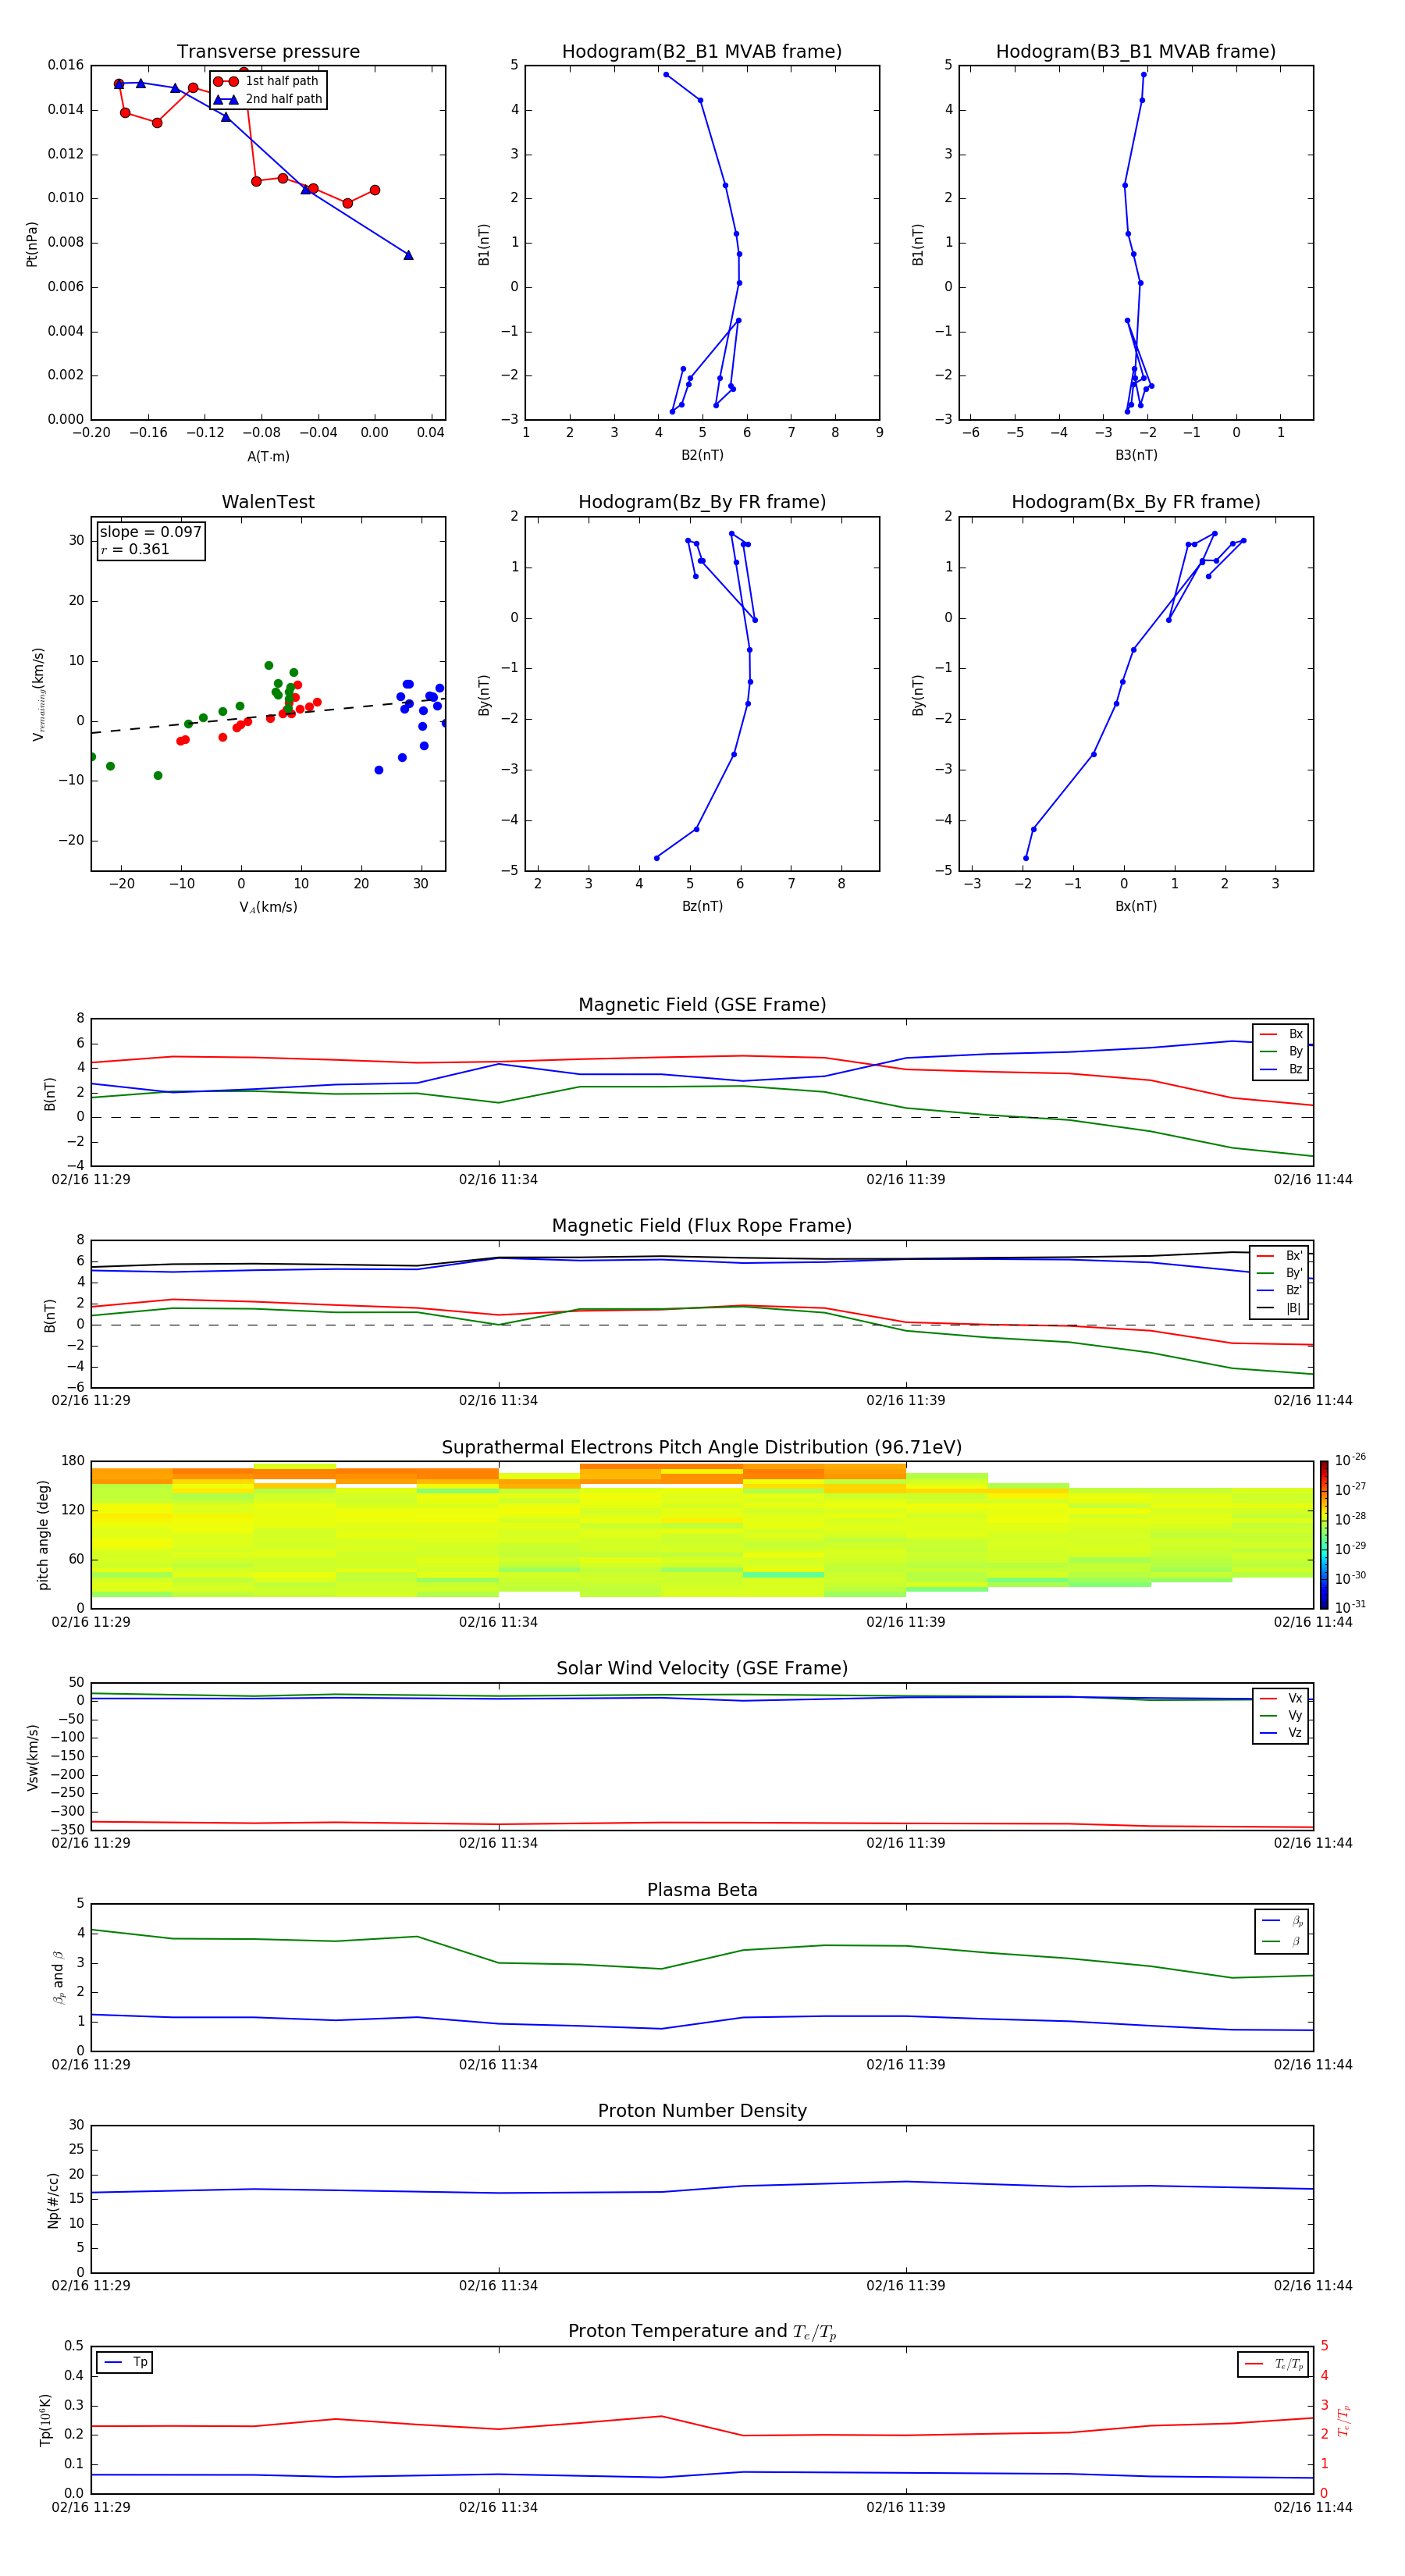Click 'Bx(nT)' x-axis label

pyautogui.click(x=1136, y=906)
